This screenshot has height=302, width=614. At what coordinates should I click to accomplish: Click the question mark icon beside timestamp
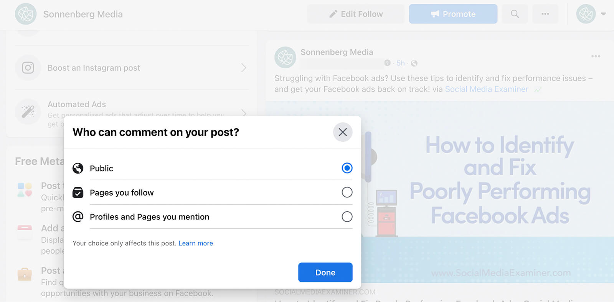tap(387, 63)
